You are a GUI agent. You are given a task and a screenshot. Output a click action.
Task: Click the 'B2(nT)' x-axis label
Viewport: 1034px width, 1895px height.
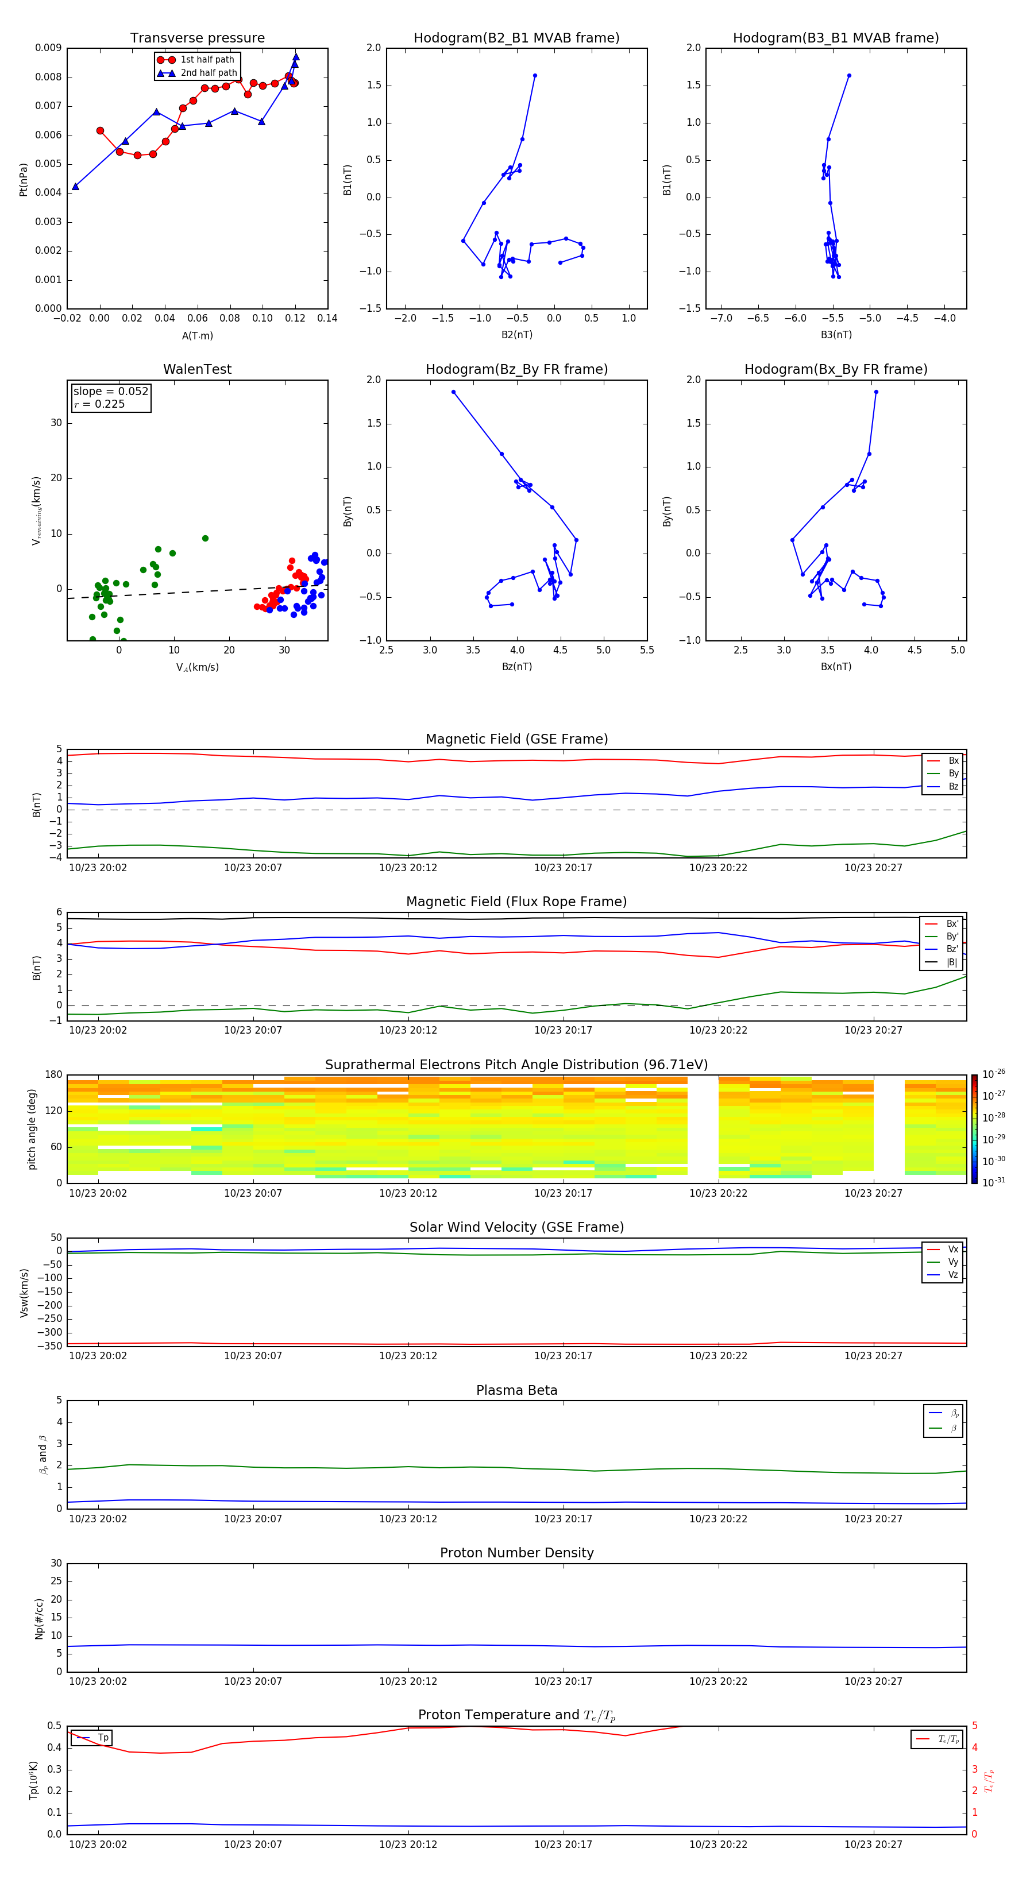point(516,335)
